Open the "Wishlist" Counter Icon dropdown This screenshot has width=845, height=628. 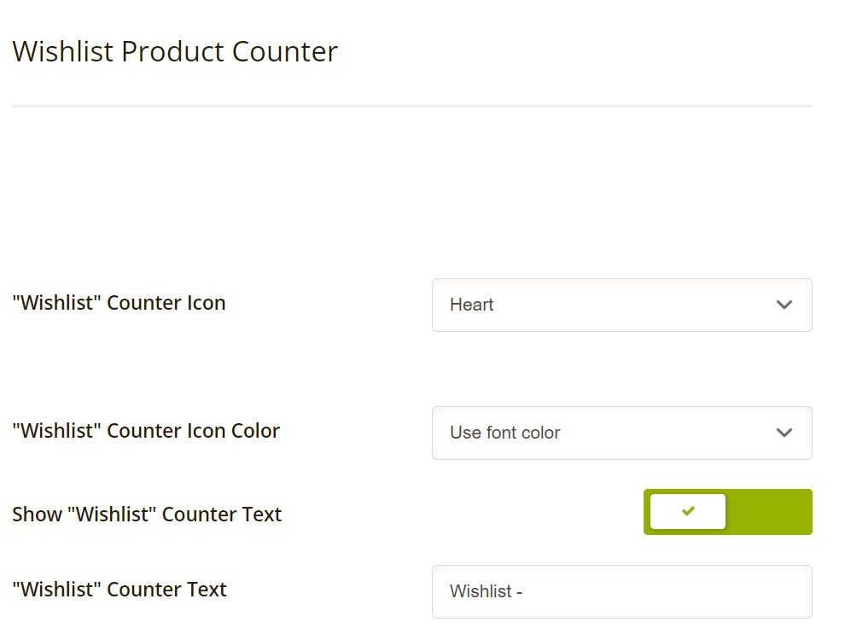(622, 305)
